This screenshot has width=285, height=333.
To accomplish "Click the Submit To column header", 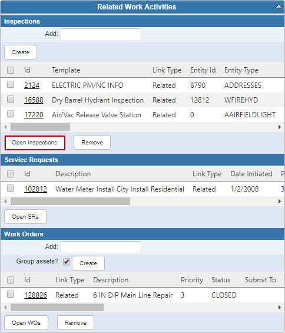I will click(x=260, y=280).
